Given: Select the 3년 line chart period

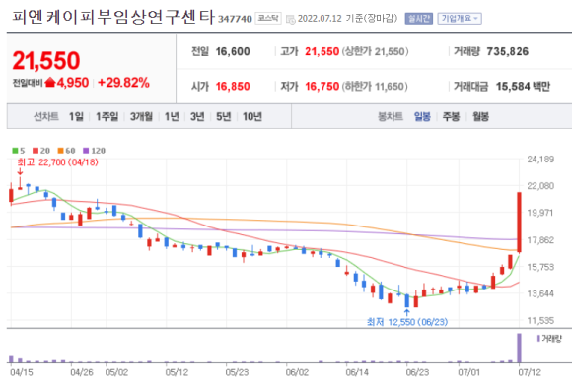Looking at the screenshot, I should (x=197, y=116).
